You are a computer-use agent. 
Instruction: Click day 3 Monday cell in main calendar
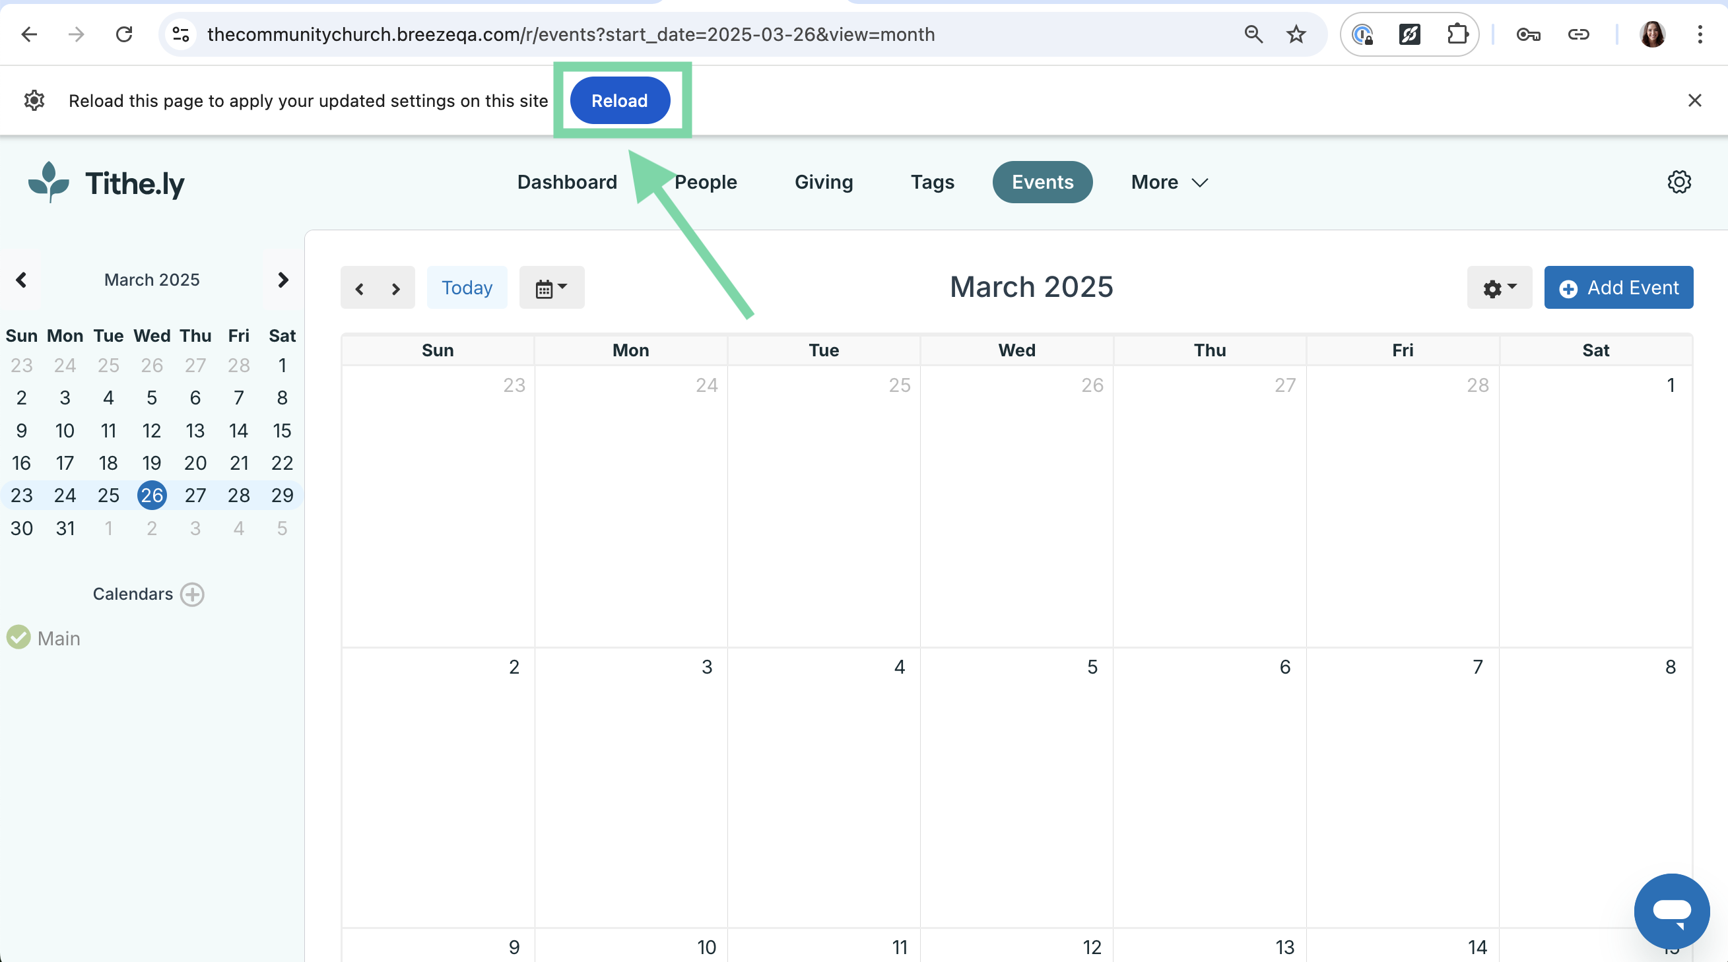631,788
